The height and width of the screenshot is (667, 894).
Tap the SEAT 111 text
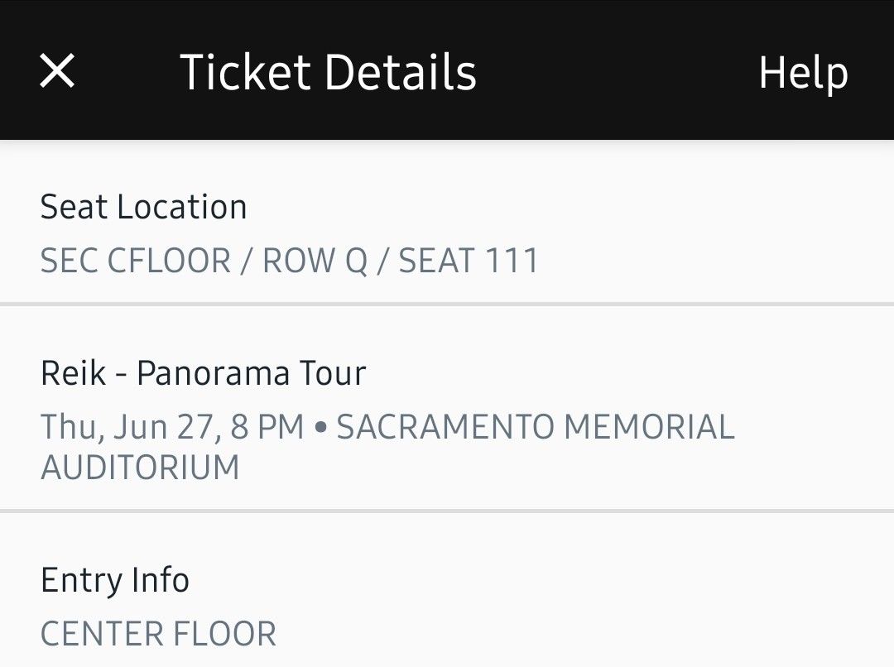click(x=469, y=262)
